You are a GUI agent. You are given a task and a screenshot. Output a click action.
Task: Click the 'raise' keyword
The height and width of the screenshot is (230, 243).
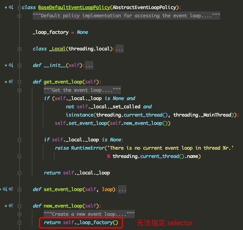tap(62, 148)
